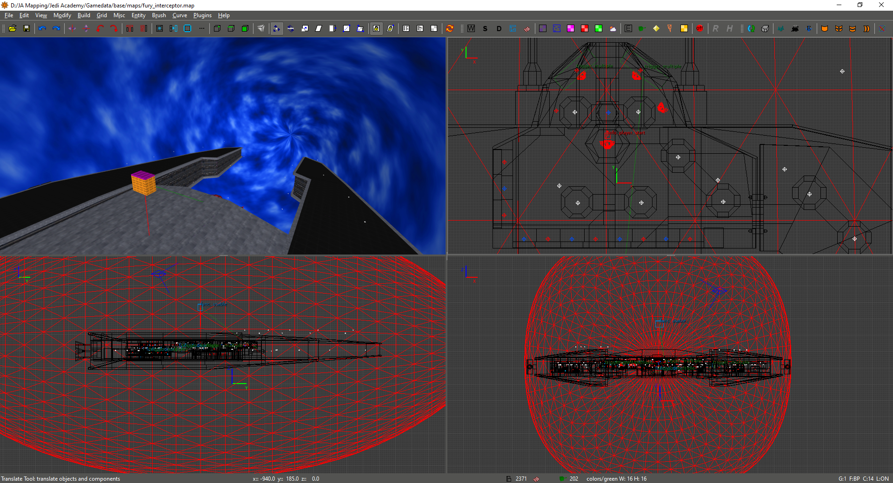Image resolution: width=893 pixels, height=483 pixels.
Task: Open the Curve menu
Action: coord(180,15)
